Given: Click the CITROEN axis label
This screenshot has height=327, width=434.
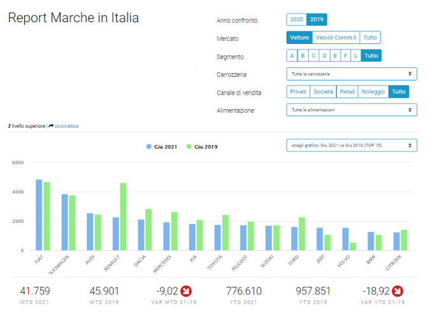Looking at the screenshot, I should [393, 262].
